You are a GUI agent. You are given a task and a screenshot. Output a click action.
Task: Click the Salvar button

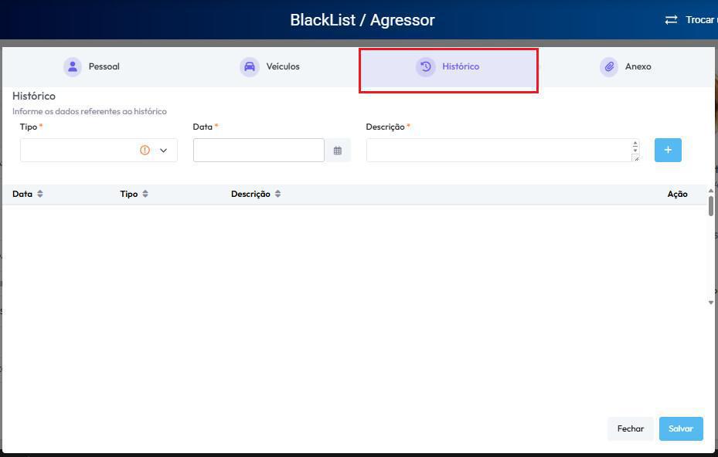(681, 428)
